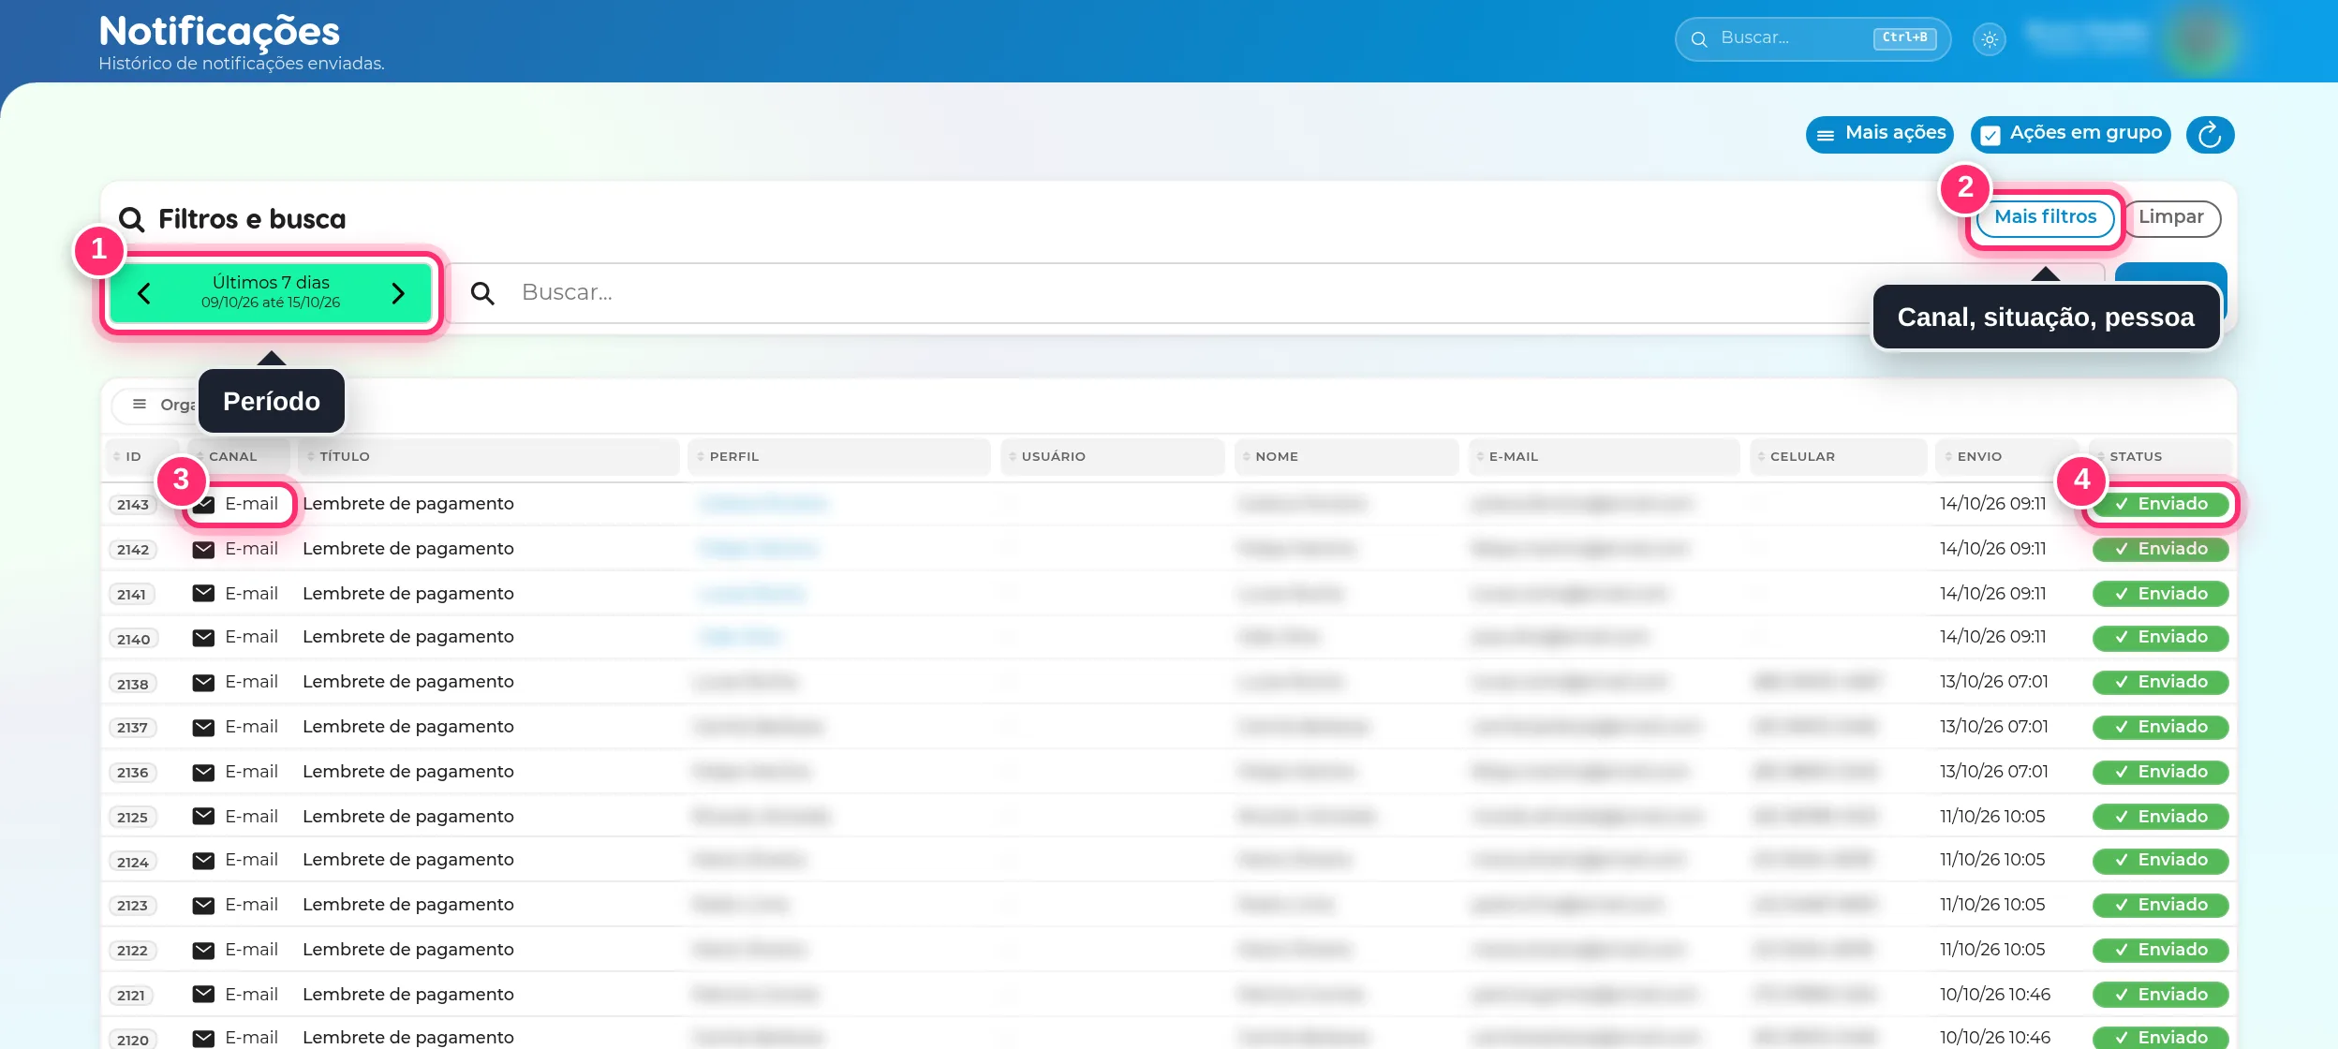This screenshot has height=1049, width=2338.
Task: Click the envelope icon in row 2141
Action: point(203,593)
